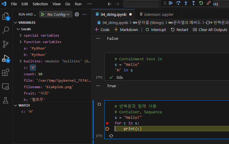Click debug Continue button in toolbar
The height and width of the screenshot is (144, 229).
tap(171, 3)
